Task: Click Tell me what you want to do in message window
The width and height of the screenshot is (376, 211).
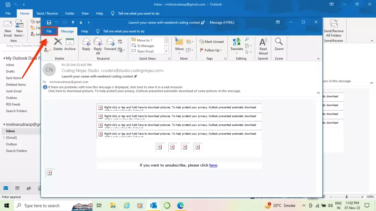Action: (x=123, y=31)
